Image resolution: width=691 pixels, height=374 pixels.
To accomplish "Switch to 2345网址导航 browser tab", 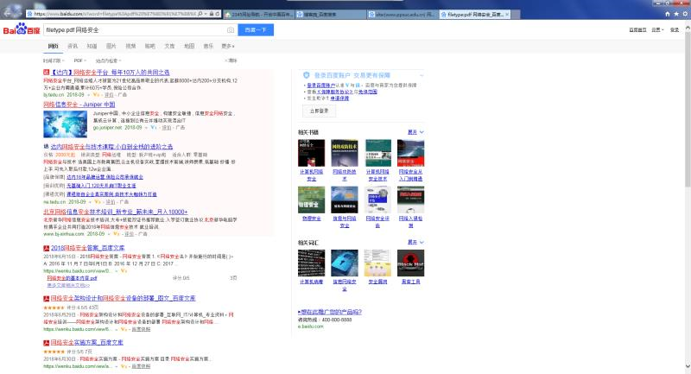I will coord(258,15).
